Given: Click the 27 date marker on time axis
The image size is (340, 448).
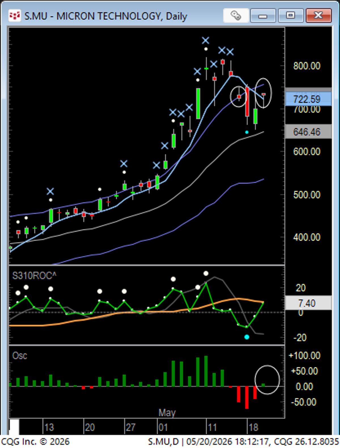Looking at the screenshot, I should tap(130, 427).
